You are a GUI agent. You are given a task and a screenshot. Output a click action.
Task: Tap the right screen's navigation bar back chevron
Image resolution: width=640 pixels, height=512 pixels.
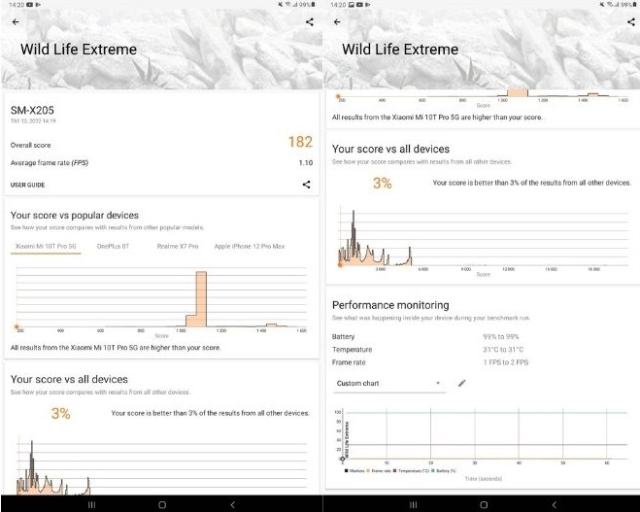554,505
